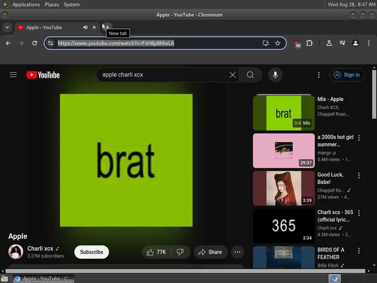Dislike the video with thumbs down
Screen dimensions: 377x283
tap(180, 252)
